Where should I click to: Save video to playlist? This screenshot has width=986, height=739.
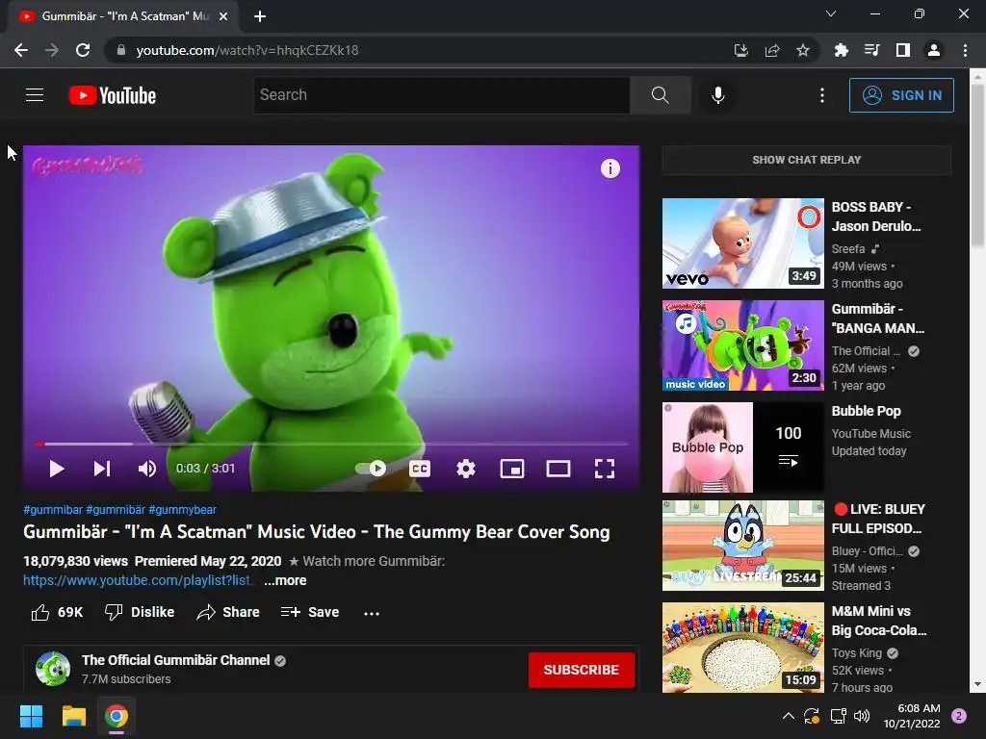[310, 612]
